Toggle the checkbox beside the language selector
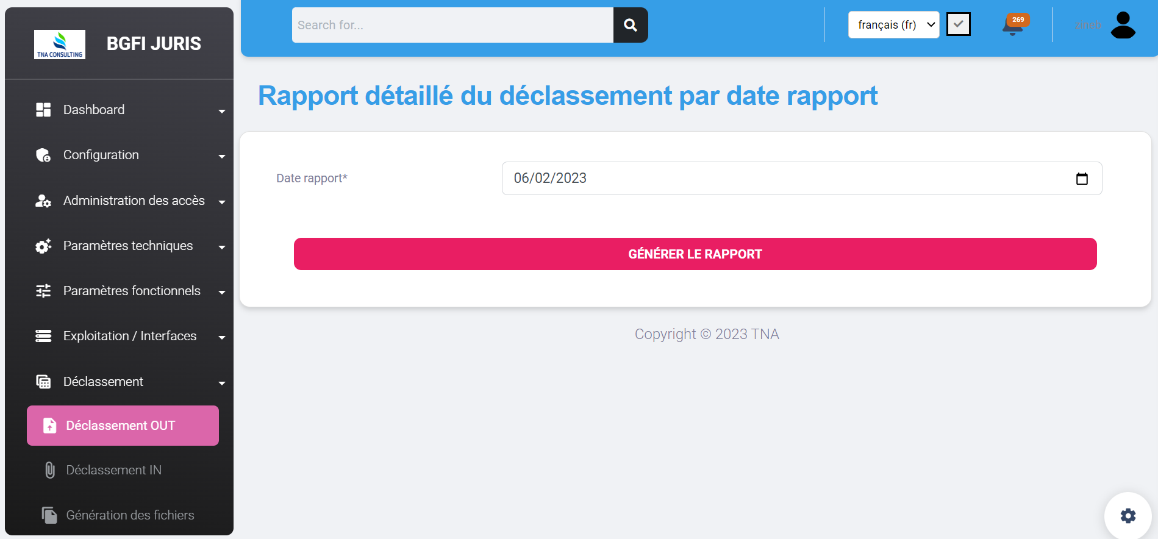The height and width of the screenshot is (539, 1158). point(958,25)
